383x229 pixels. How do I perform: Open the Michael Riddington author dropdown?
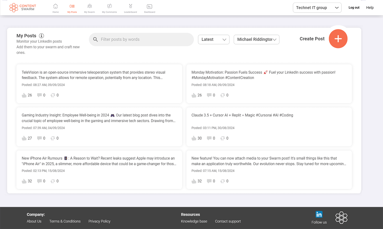pyautogui.click(x=257, y=40)
